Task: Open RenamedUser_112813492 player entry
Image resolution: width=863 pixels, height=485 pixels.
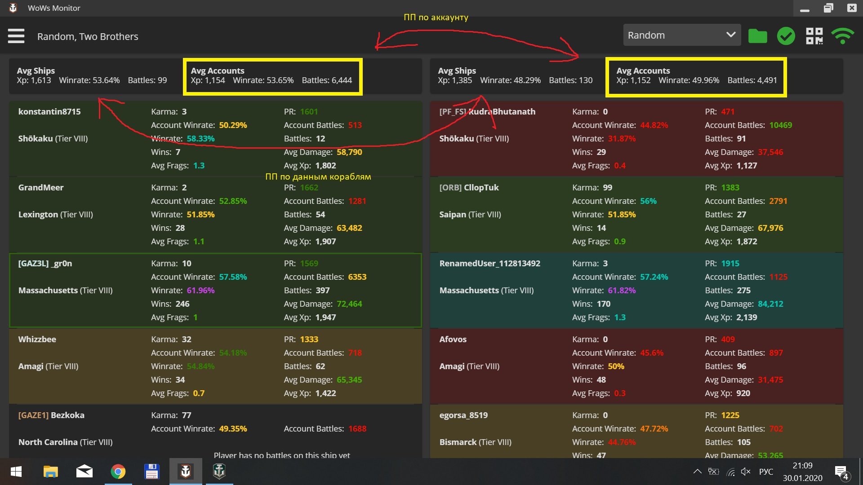Action: coord(489,264)
